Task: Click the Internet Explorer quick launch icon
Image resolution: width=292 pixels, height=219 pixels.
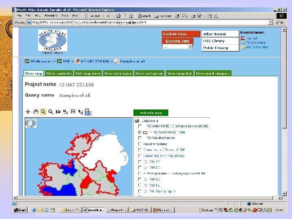Action: [x=34, y=210]
